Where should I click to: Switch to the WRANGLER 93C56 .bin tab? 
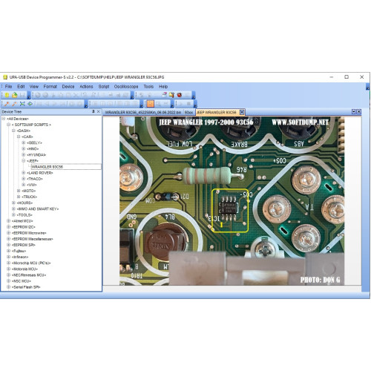coord(143,112)
